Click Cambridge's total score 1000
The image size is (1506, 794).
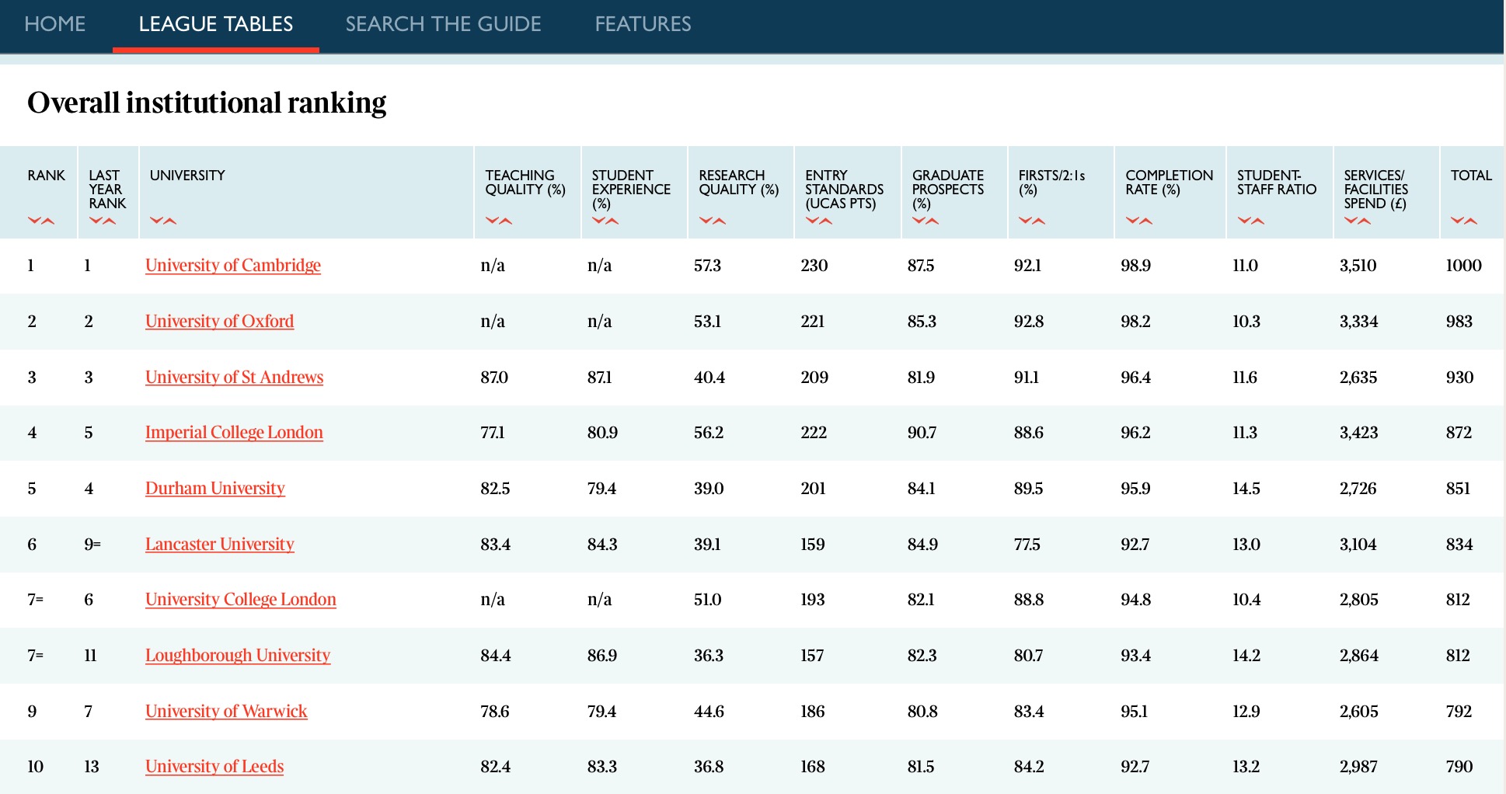pos(1463,266)
